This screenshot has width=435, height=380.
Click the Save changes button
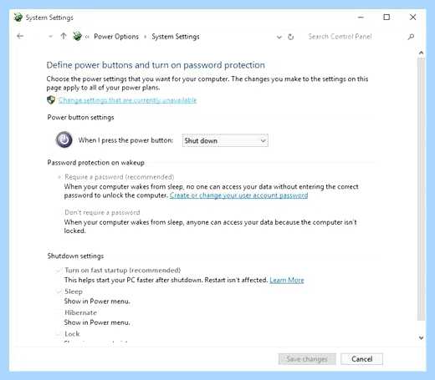307,359
